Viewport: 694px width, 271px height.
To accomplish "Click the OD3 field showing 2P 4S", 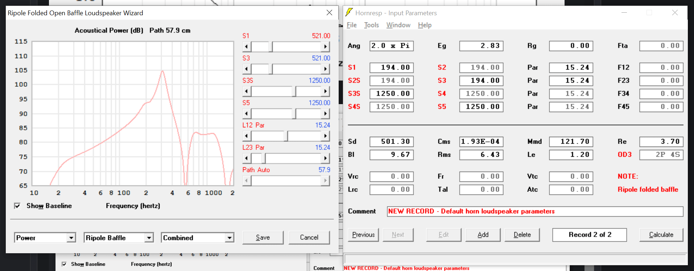I will [x=661, y=155].
